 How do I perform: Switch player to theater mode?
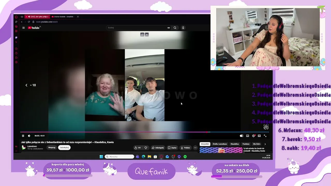point(259,136)
